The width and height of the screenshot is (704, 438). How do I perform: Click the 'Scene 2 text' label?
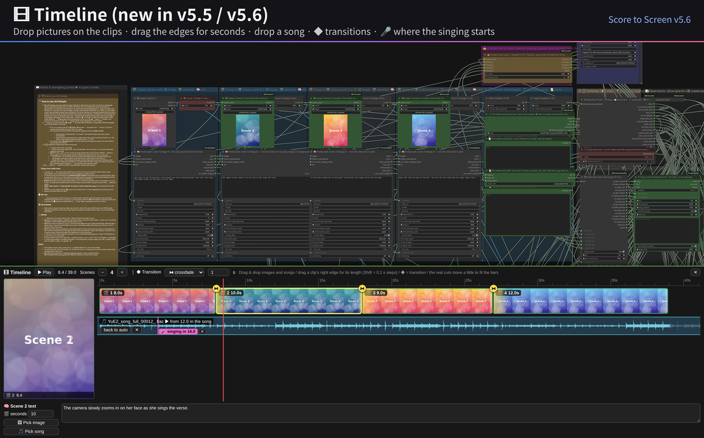click(x=23, y=406)
